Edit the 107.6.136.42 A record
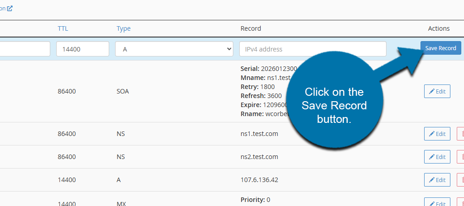 437,180
